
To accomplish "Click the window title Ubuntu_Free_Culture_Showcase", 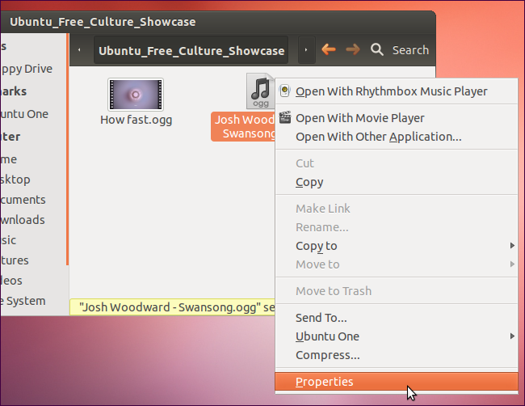I will tap(103, 22).
